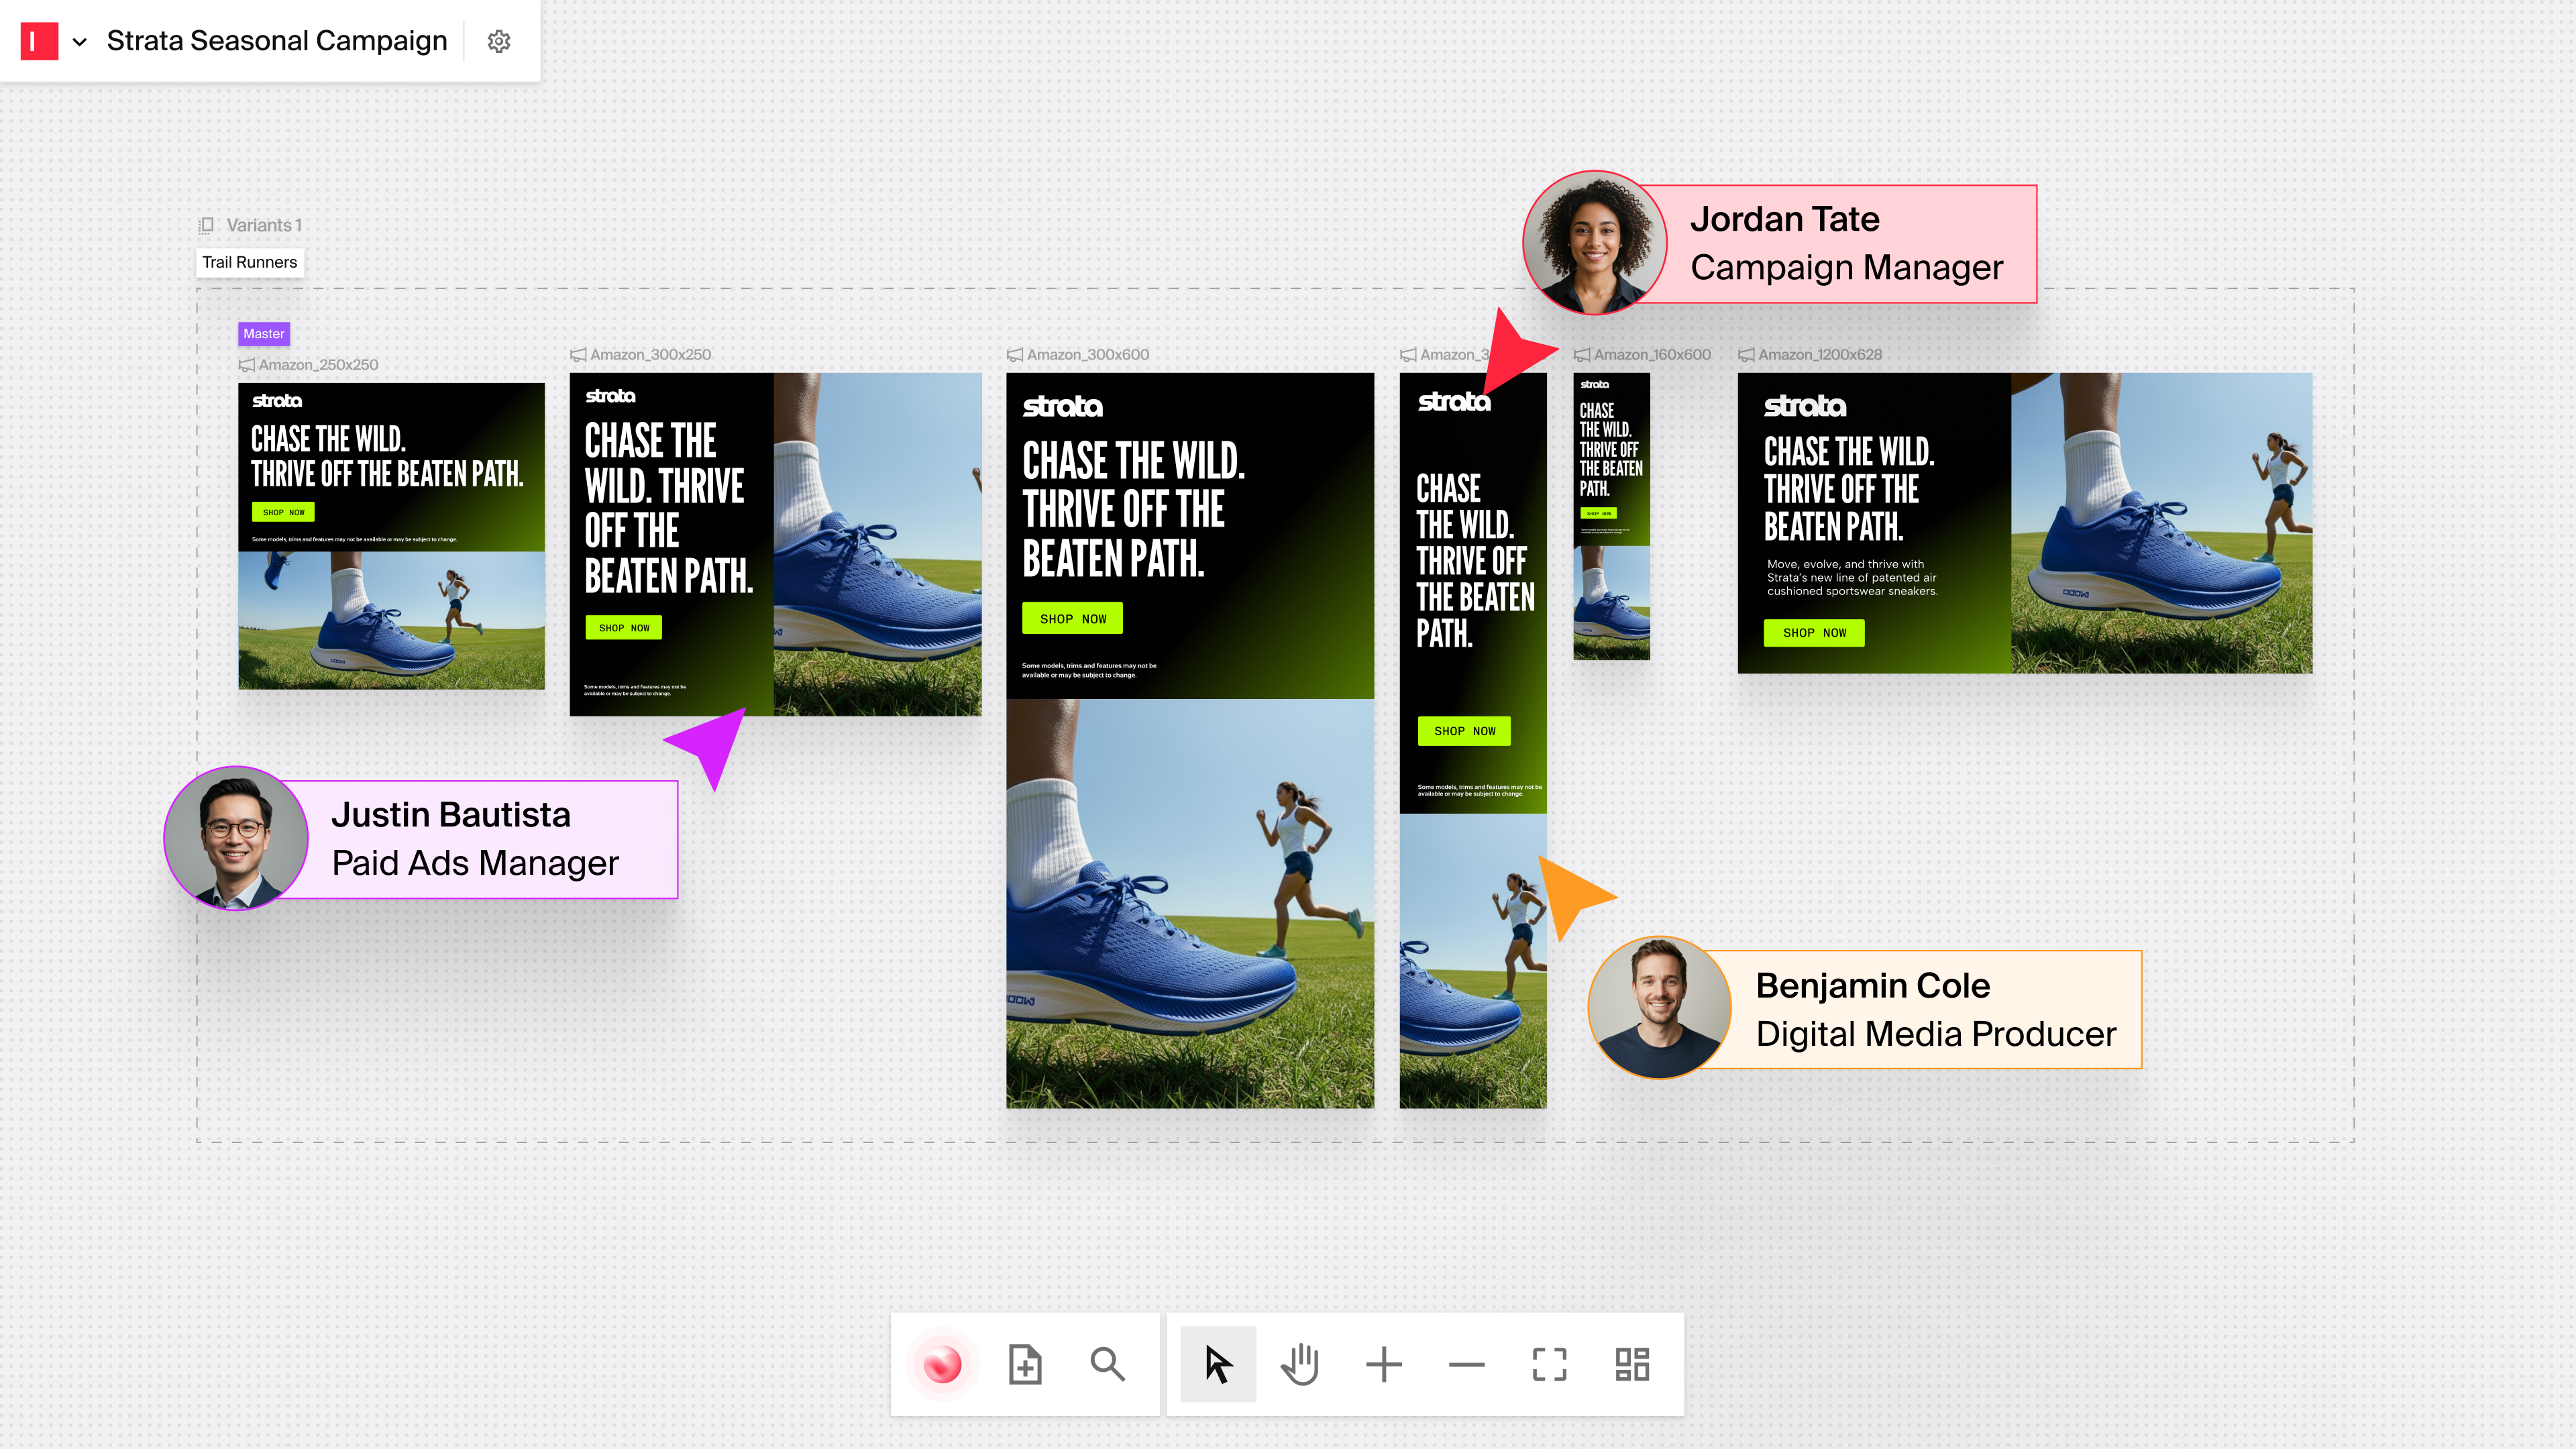Select the Amazon_300x250 ad thumbnail
Screen dimensions: 2576x1449
[x=775, y=544]
